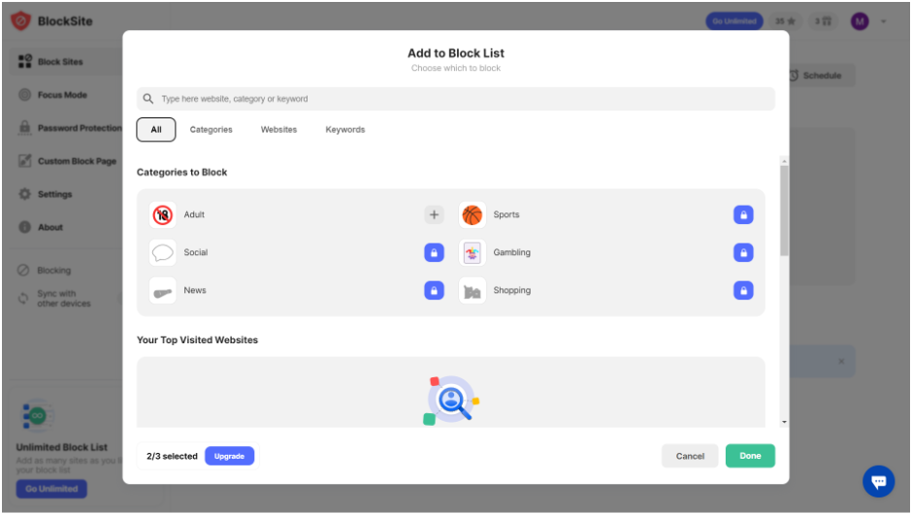912x514 pixels.
Task: Click the Shopping category label
Action: 512,290
